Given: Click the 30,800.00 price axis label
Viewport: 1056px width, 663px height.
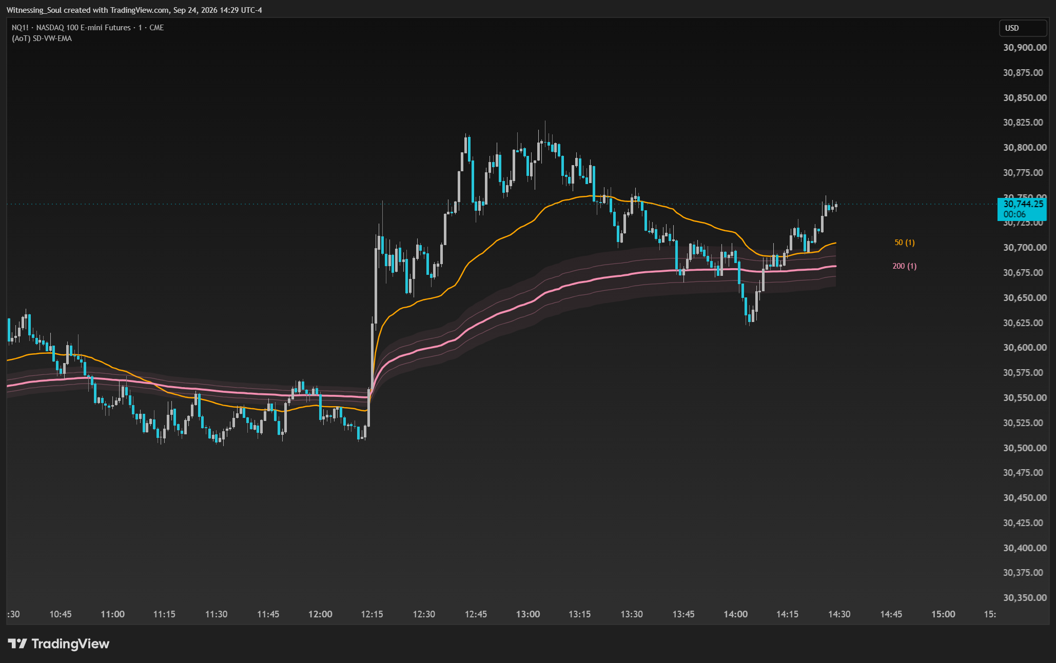Looking at the screenshot, I should (x=1025, y=148).
